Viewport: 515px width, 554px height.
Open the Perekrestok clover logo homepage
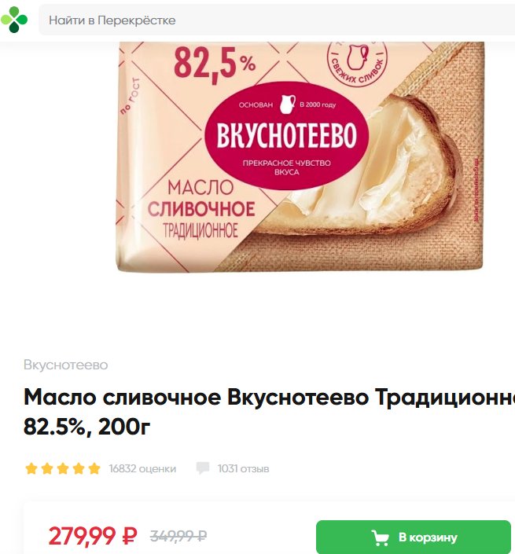point(14,20)
